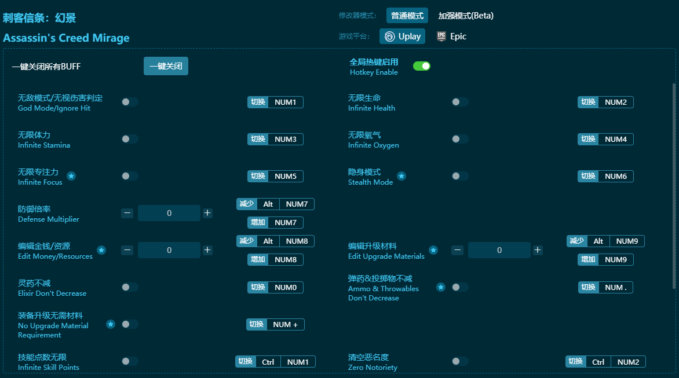Click star badge beside Edit Money/Resources
This screenshot has height=378, width=679.
point(101,250)
